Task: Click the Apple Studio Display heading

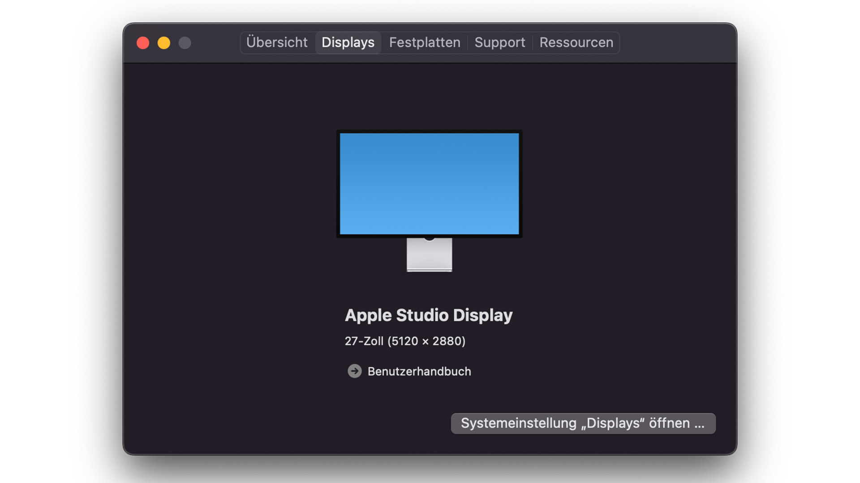Action: point(428,315)
